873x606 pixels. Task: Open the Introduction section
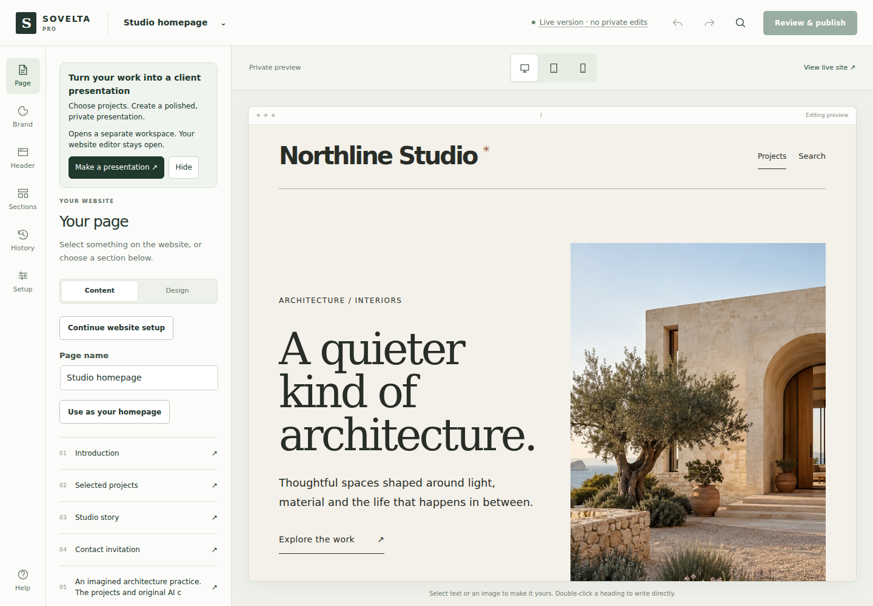pyautogui.click(x=138, y=453)
